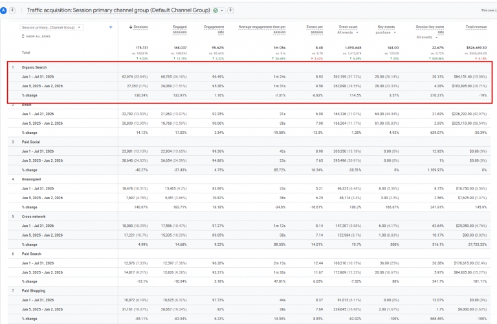The height and width of the screenshot is (324, 497).
Task: Click the total key events value 144.00
Action: [393, 48]
